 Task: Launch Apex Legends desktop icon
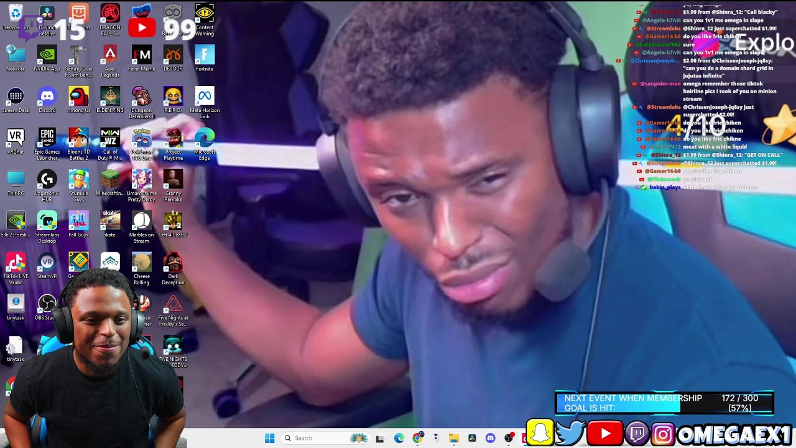coord(110,62)
